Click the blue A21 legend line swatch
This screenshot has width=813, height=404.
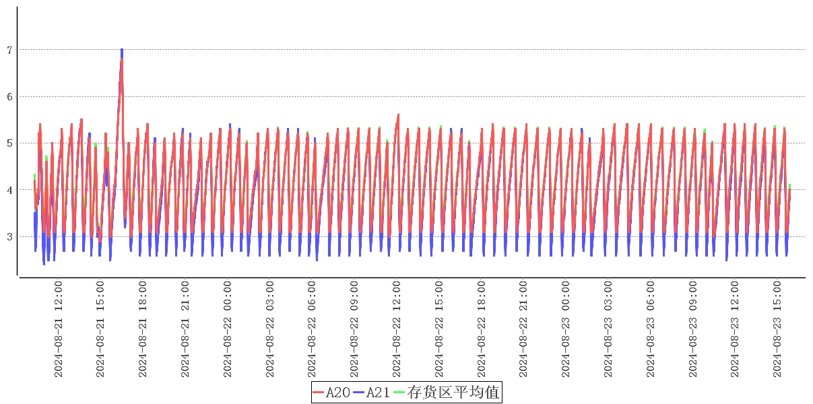pyautogui.click(x=359, y=393)
